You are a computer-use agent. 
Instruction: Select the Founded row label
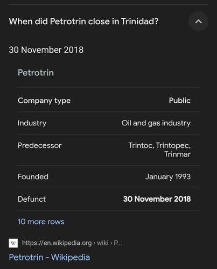tap(33, 176)
